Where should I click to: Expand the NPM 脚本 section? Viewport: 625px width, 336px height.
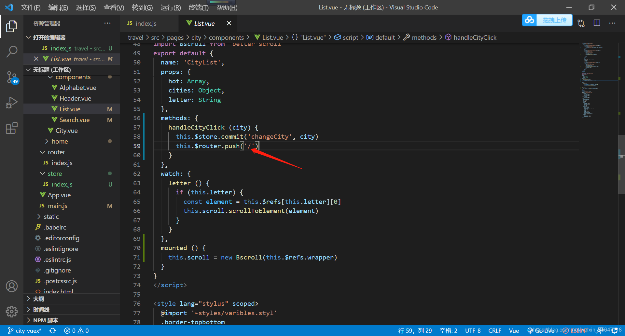pyautogui.click(x=72, y=320)
